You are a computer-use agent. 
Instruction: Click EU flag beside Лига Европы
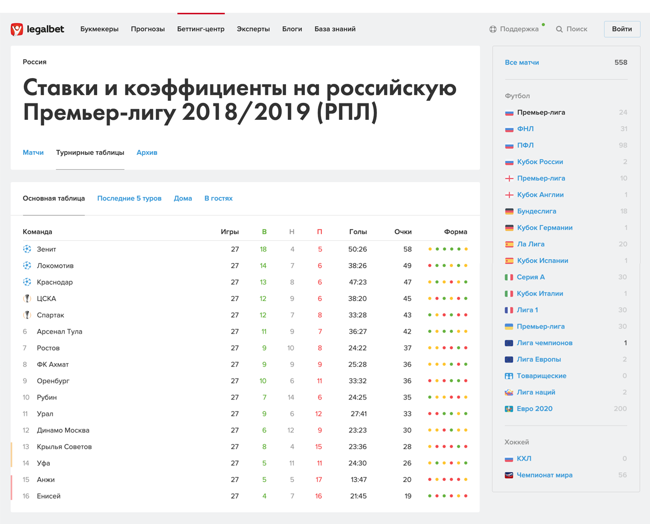pos(509,359)
